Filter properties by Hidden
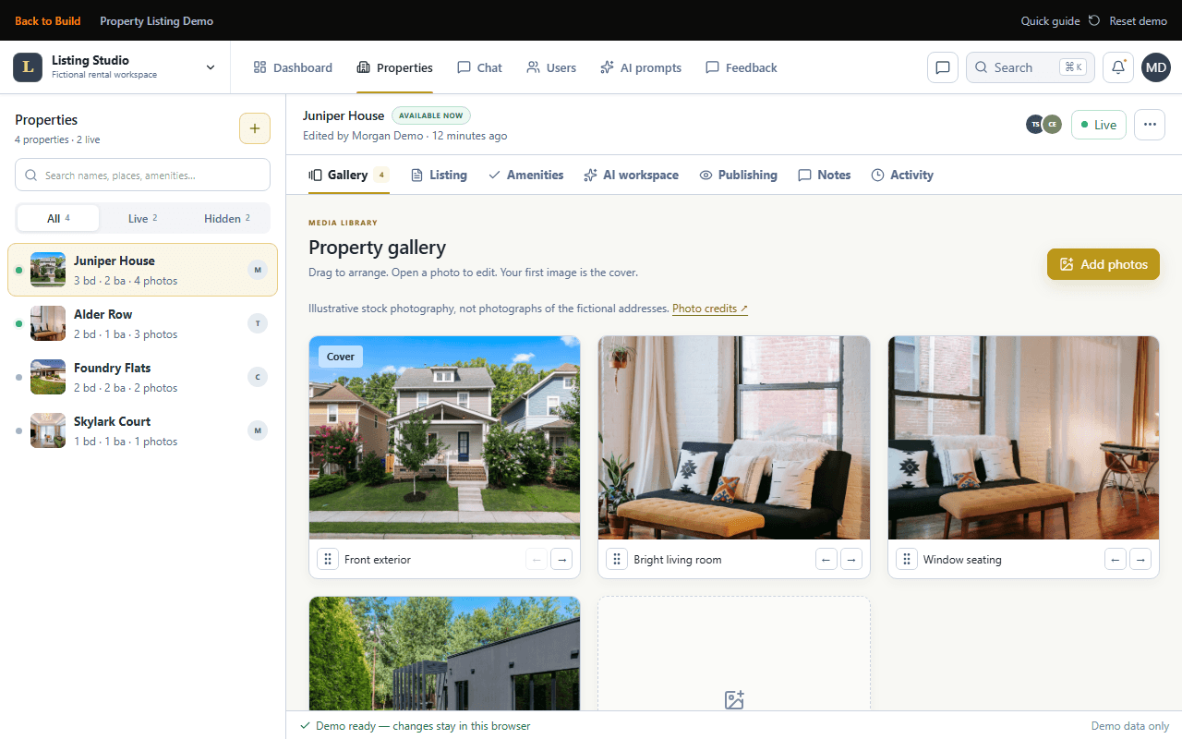Image resolution: width=1182 pixels, height=739 pixels. pos(227,219)
